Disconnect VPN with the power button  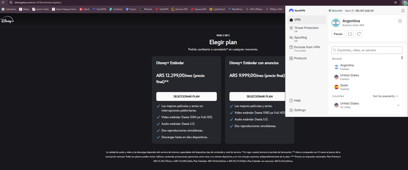(350, 34)
